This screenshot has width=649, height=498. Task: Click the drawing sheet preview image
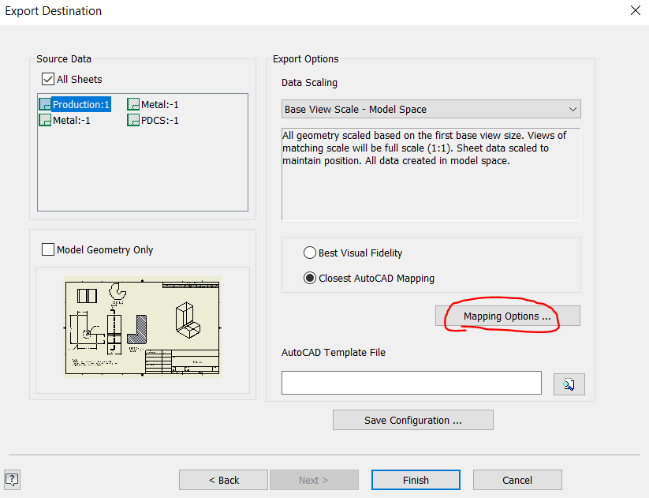pos(142,327)
